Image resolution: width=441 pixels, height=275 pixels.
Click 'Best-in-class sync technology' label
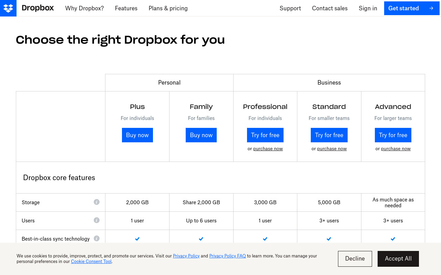point(56,239)
